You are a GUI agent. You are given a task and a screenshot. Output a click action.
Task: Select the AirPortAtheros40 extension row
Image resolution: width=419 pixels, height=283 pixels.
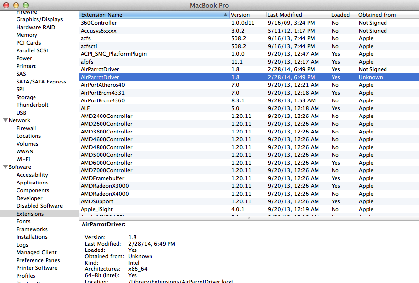click(249, 85)
